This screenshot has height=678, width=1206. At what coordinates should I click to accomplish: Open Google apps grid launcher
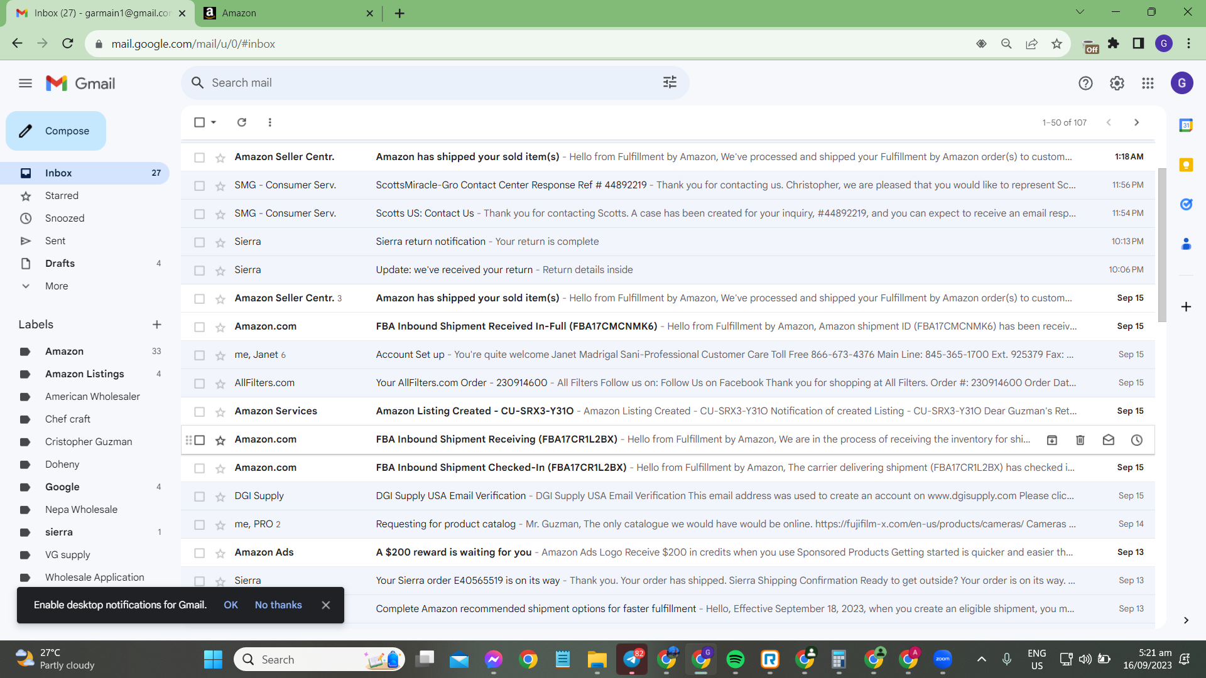[x=1148, y=83]
